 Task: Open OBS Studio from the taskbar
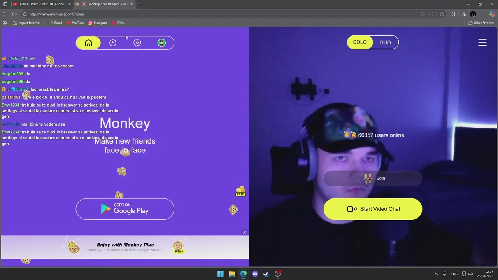278,274
